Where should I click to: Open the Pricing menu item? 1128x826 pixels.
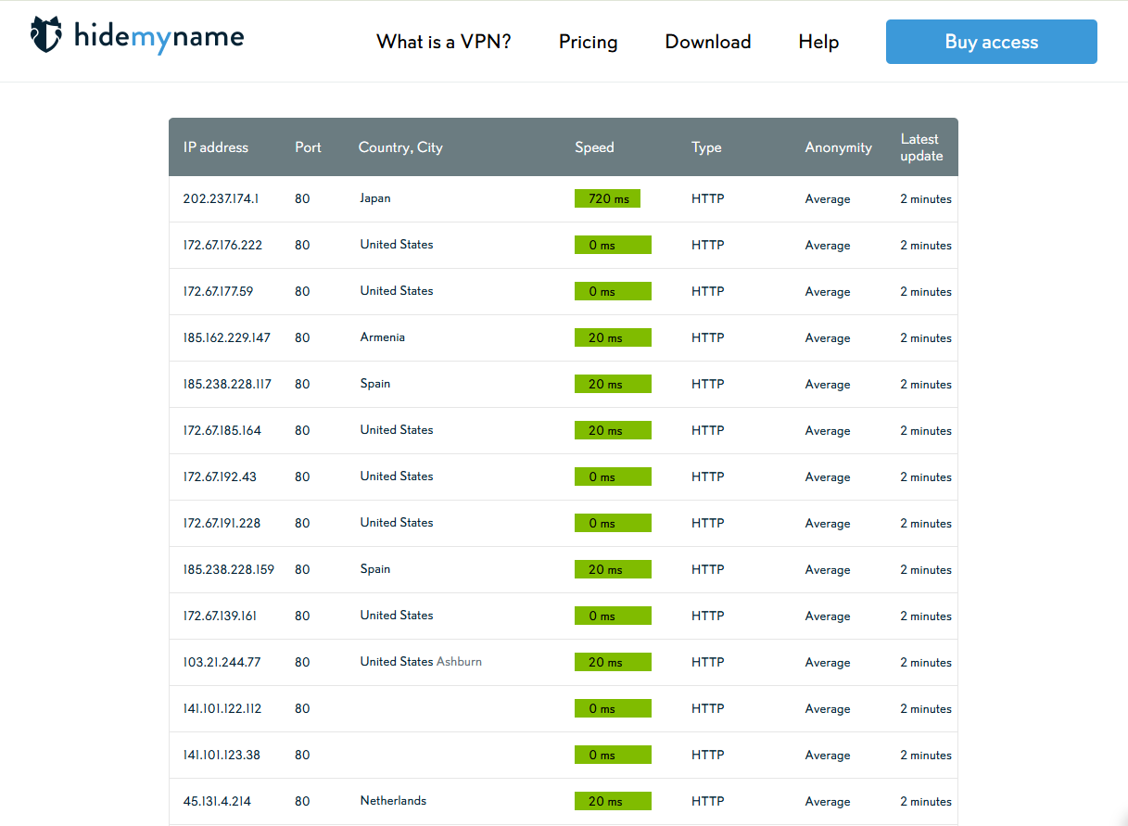pos(588,42)
